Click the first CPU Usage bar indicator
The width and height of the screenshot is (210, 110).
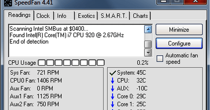click(x=42, y=63)
